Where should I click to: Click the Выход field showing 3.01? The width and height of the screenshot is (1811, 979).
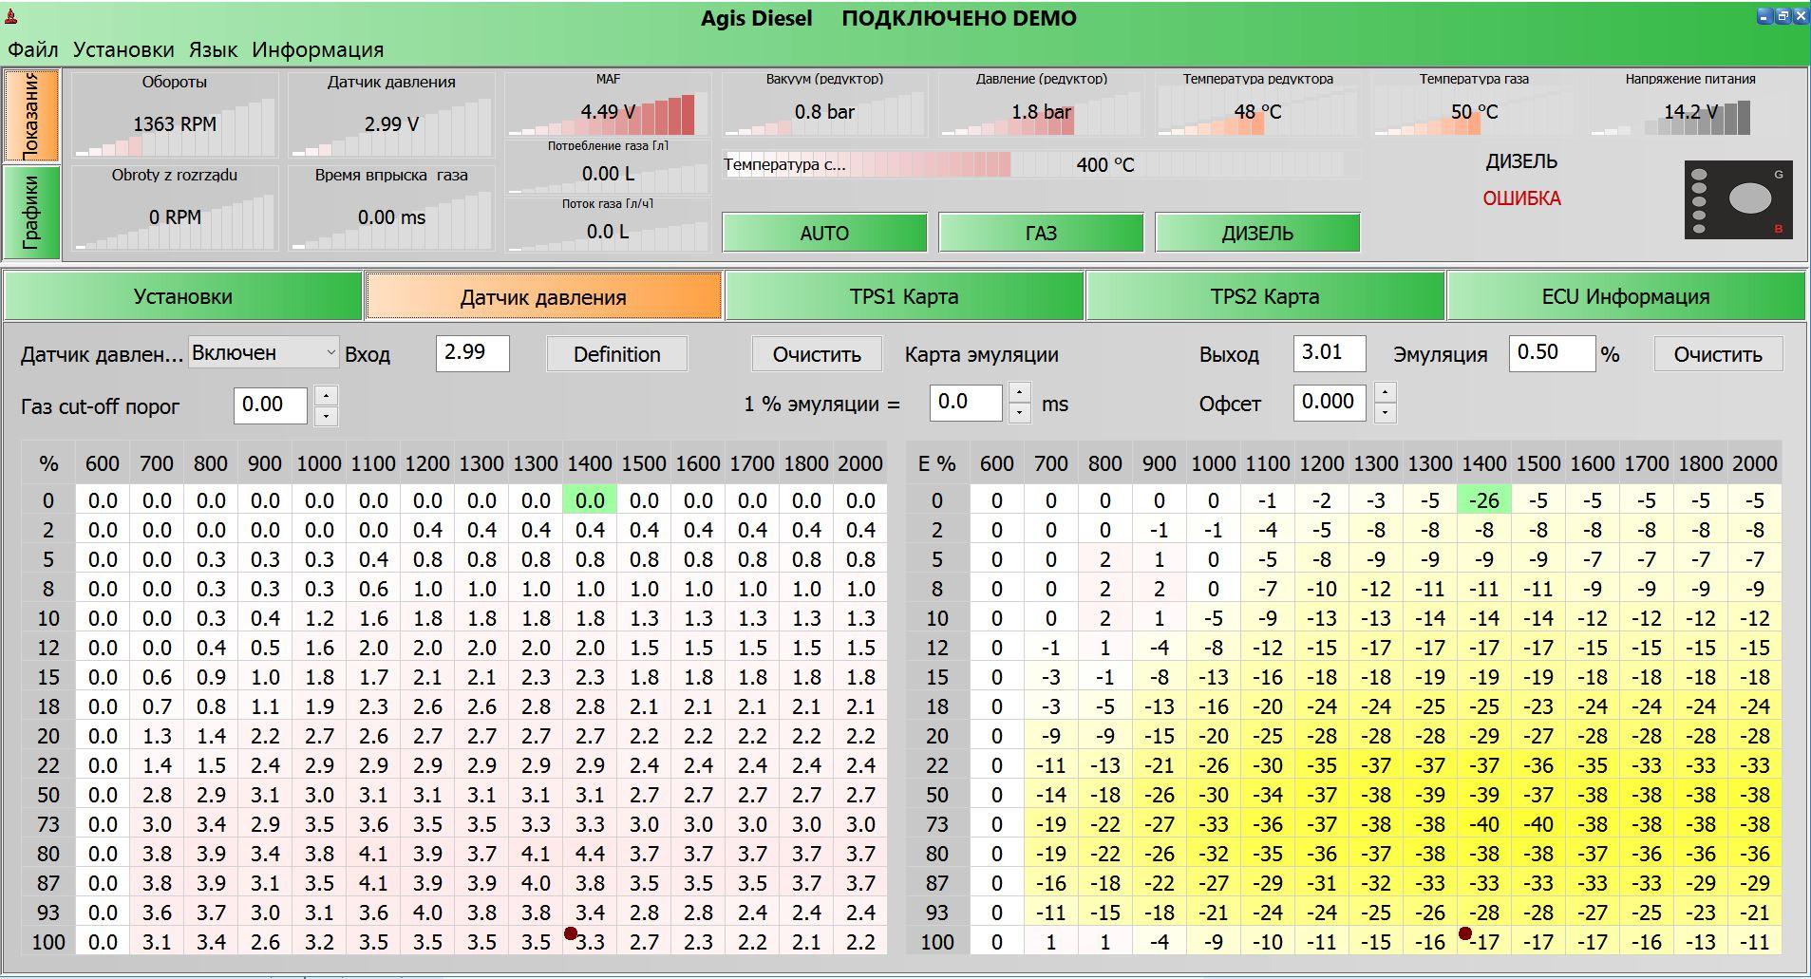pyautogui.click(x=1330, y=352)
